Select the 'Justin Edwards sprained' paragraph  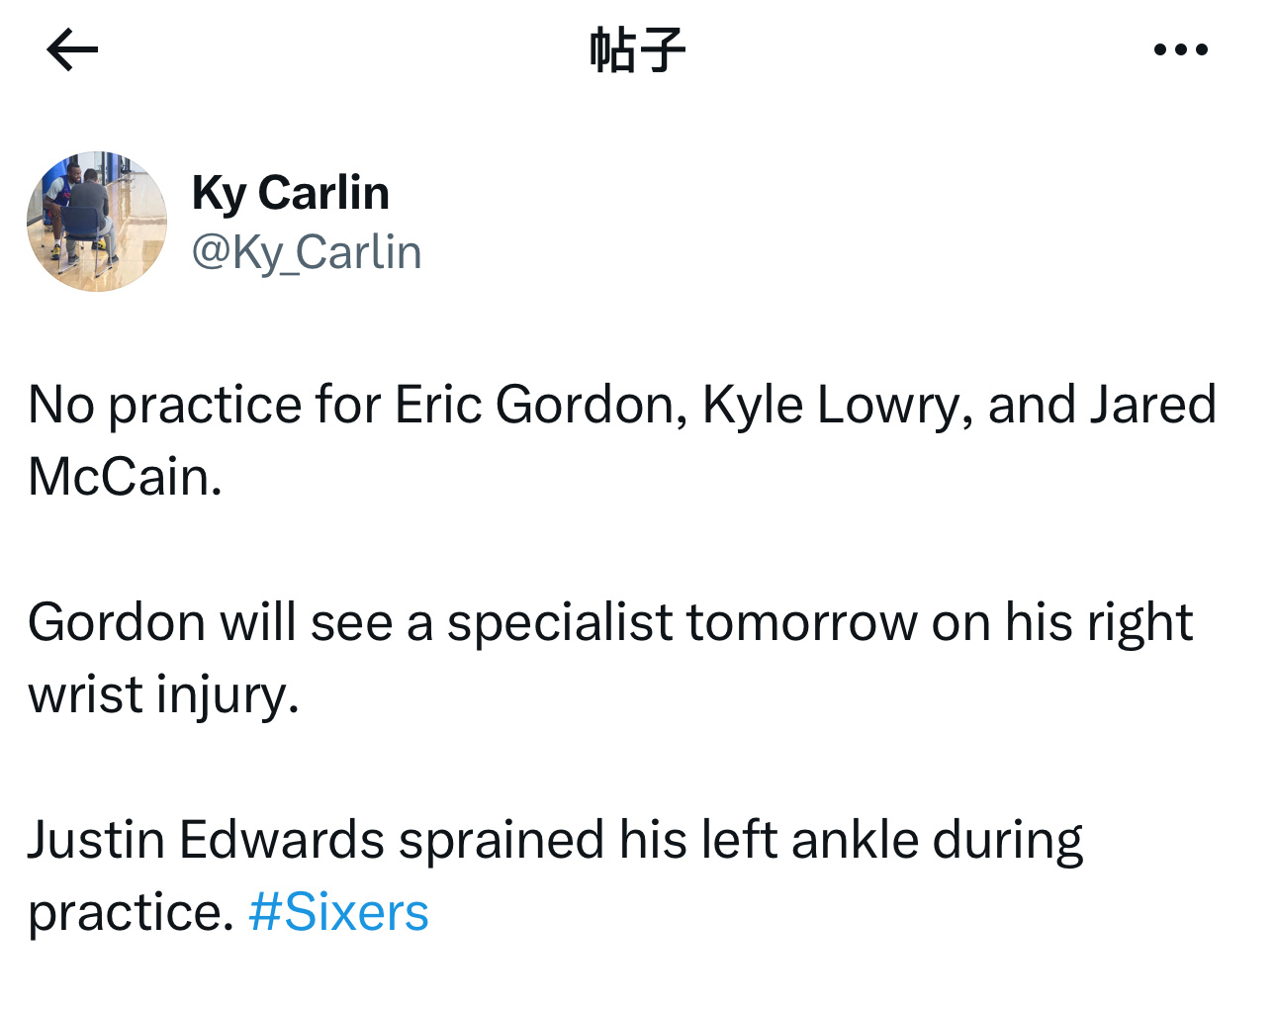point(555,875)
